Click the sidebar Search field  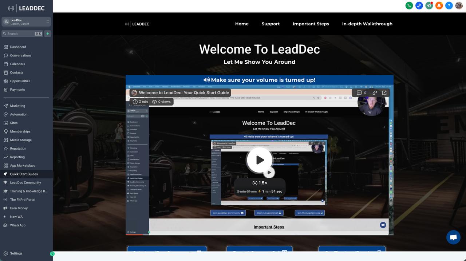point(22,33)
